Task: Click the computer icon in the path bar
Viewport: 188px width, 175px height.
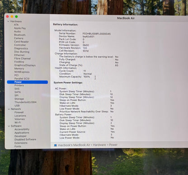Action: tap(56, 145)
